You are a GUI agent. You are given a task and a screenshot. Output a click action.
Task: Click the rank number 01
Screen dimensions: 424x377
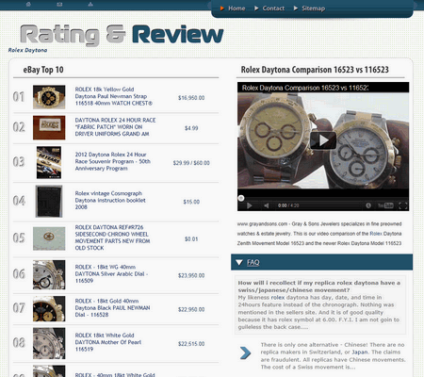[19, 97]
